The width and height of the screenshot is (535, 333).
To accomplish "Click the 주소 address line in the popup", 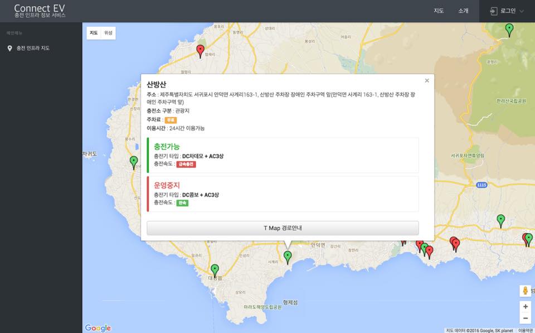I will 281,98.
